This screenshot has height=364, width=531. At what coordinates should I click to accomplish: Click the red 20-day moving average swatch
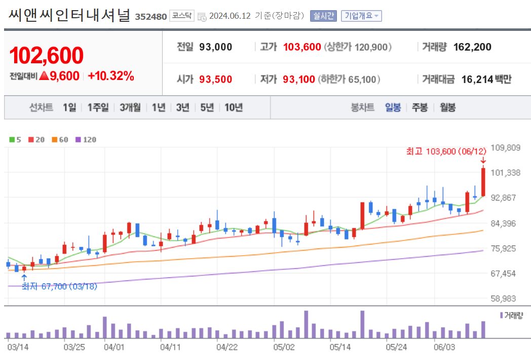tap(31, 140)
